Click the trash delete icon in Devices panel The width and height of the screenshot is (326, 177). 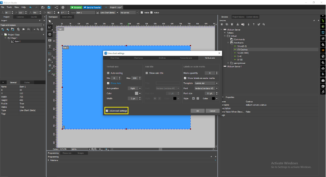[232, 24]
